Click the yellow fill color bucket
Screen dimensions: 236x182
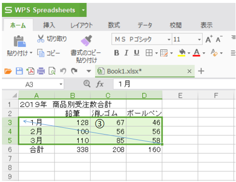pos(182,53)
